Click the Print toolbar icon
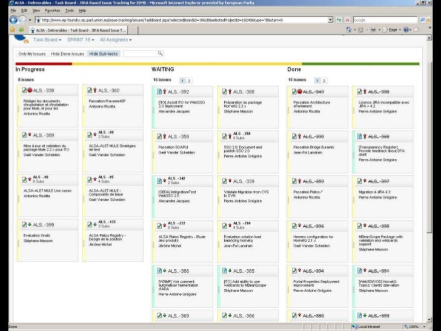Screen dimensions: 441x331 click(x=373, y=30)
